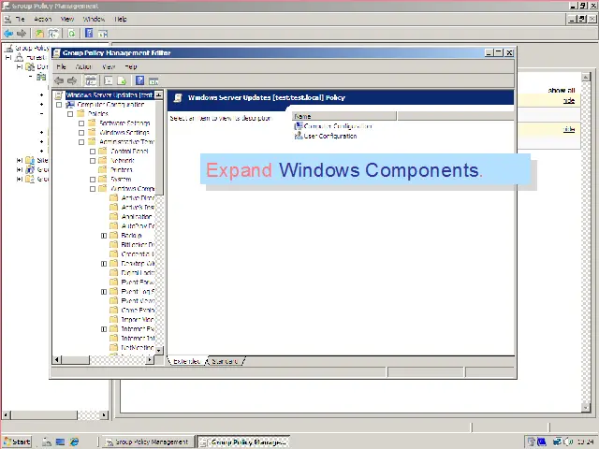Open Window menu in Group Policy Management

coord(94,19)
